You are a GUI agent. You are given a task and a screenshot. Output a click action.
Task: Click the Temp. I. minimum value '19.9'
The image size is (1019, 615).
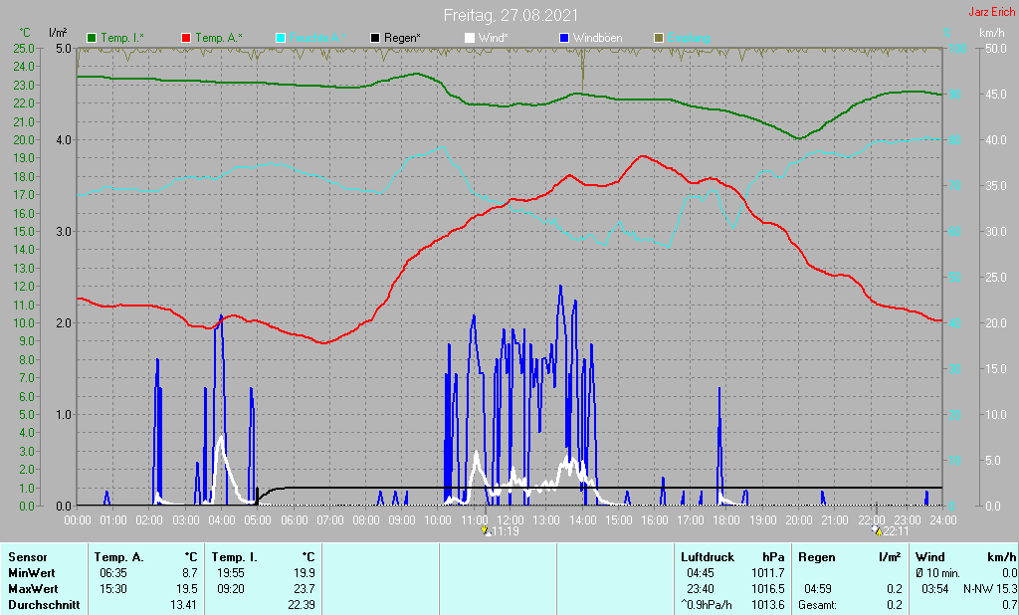click(x=305, y=573)
